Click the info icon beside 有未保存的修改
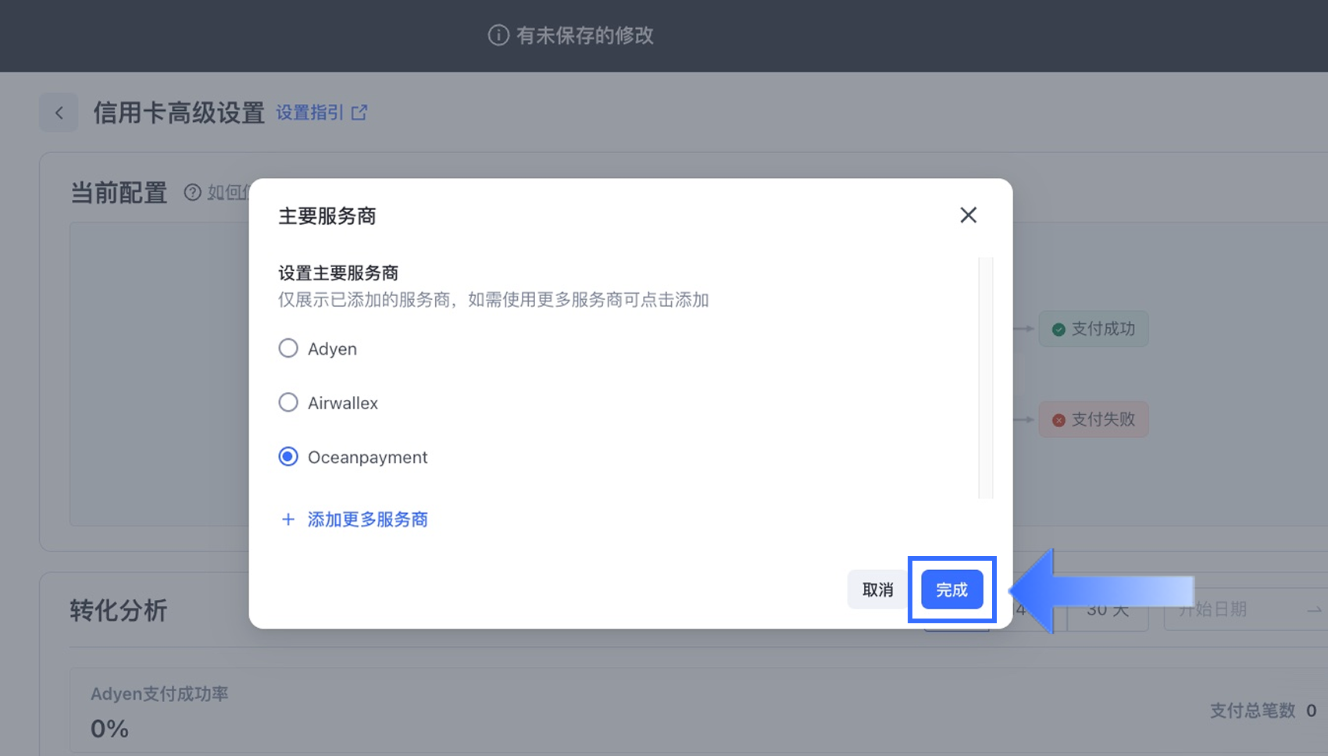The width and height of the screenshot is (1328, 756). coord(498,35)
